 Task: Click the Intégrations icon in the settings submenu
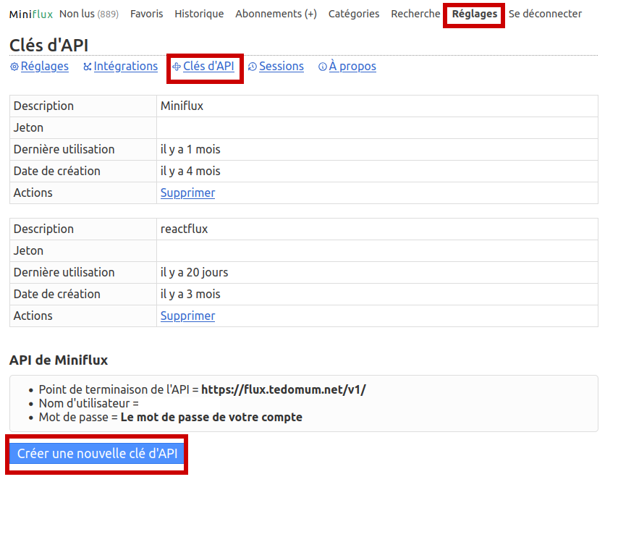88,67
